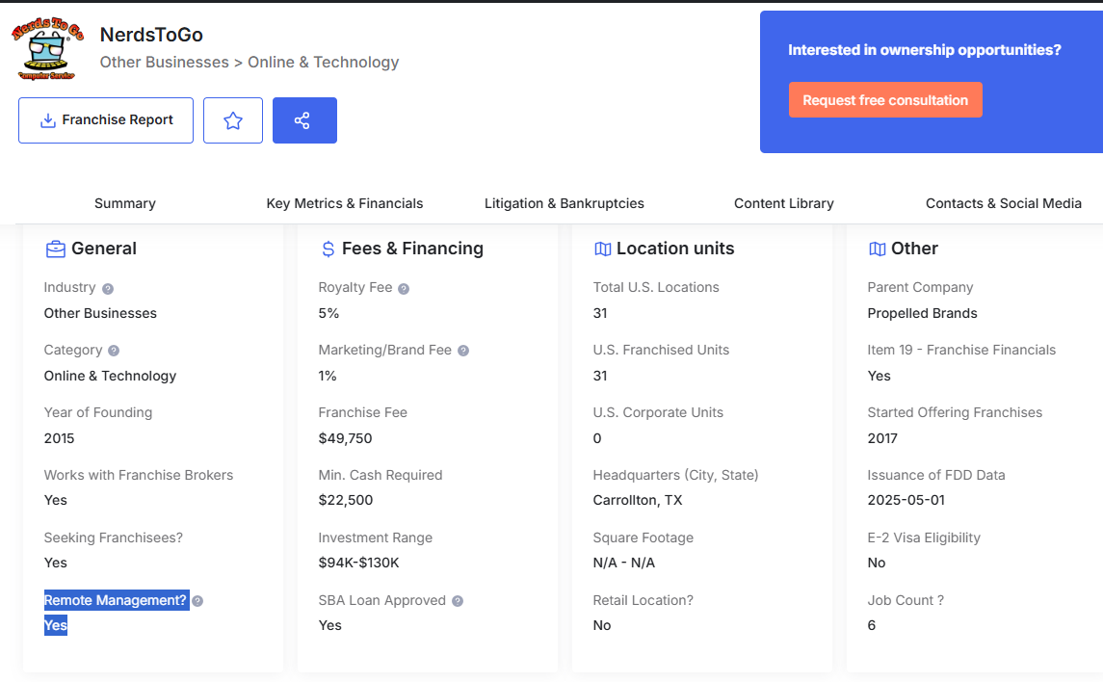The image size is (1103, 682).
Task: Click the Min. Cash Required value $22,500
Action: pos(346,500)
